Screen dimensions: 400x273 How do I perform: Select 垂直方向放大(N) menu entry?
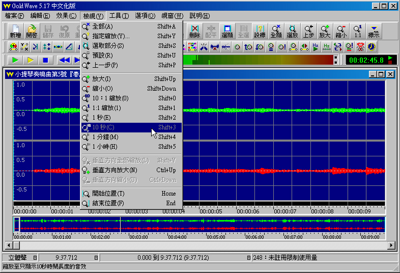(x=115, y=170)
